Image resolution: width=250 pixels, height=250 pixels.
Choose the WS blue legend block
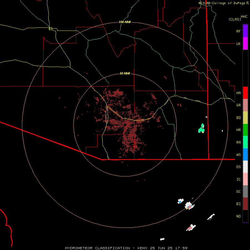pos(245,154)
